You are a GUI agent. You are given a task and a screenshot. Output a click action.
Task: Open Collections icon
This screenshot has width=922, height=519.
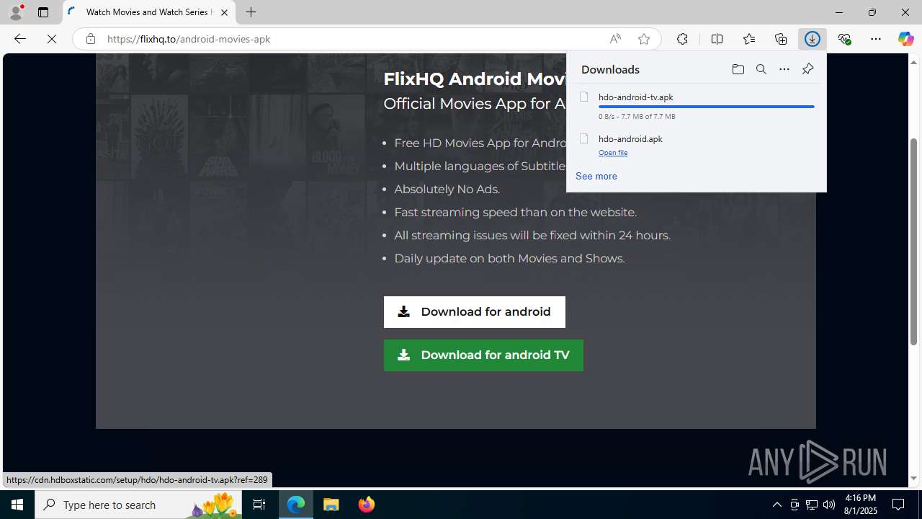pos(780,39)
